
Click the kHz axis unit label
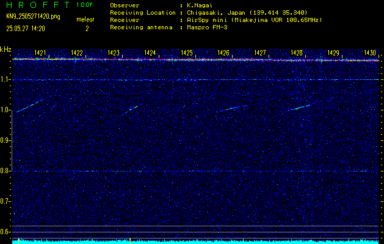(x=5, y=49)
